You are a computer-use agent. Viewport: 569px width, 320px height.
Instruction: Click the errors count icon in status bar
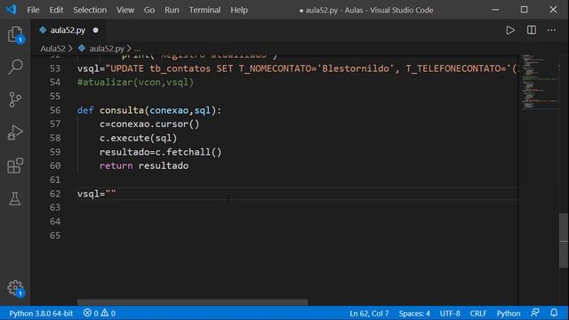click(87, 313)
